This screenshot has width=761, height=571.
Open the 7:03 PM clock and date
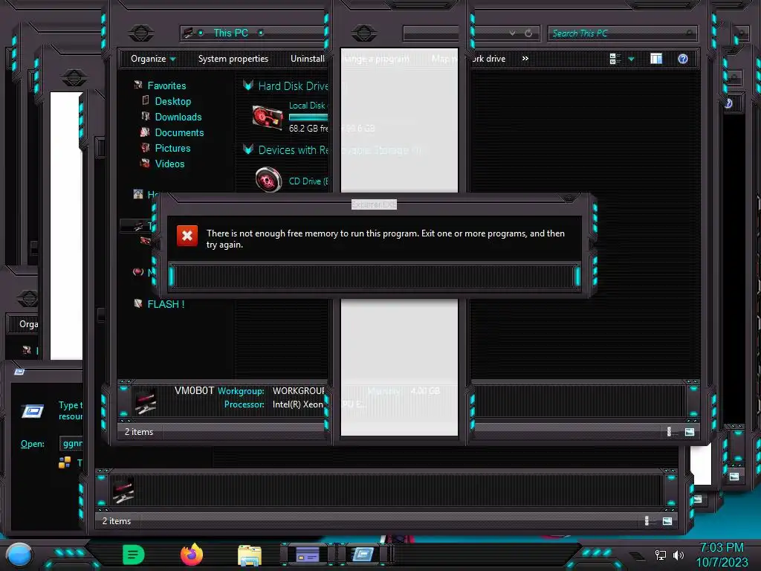(722, 555)
